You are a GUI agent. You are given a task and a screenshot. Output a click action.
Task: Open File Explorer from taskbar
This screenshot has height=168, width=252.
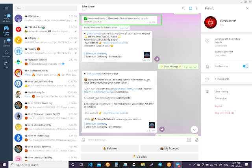coord(143,164)
